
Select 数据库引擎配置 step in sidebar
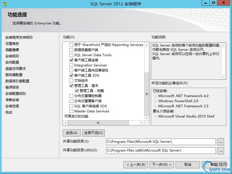17,81
